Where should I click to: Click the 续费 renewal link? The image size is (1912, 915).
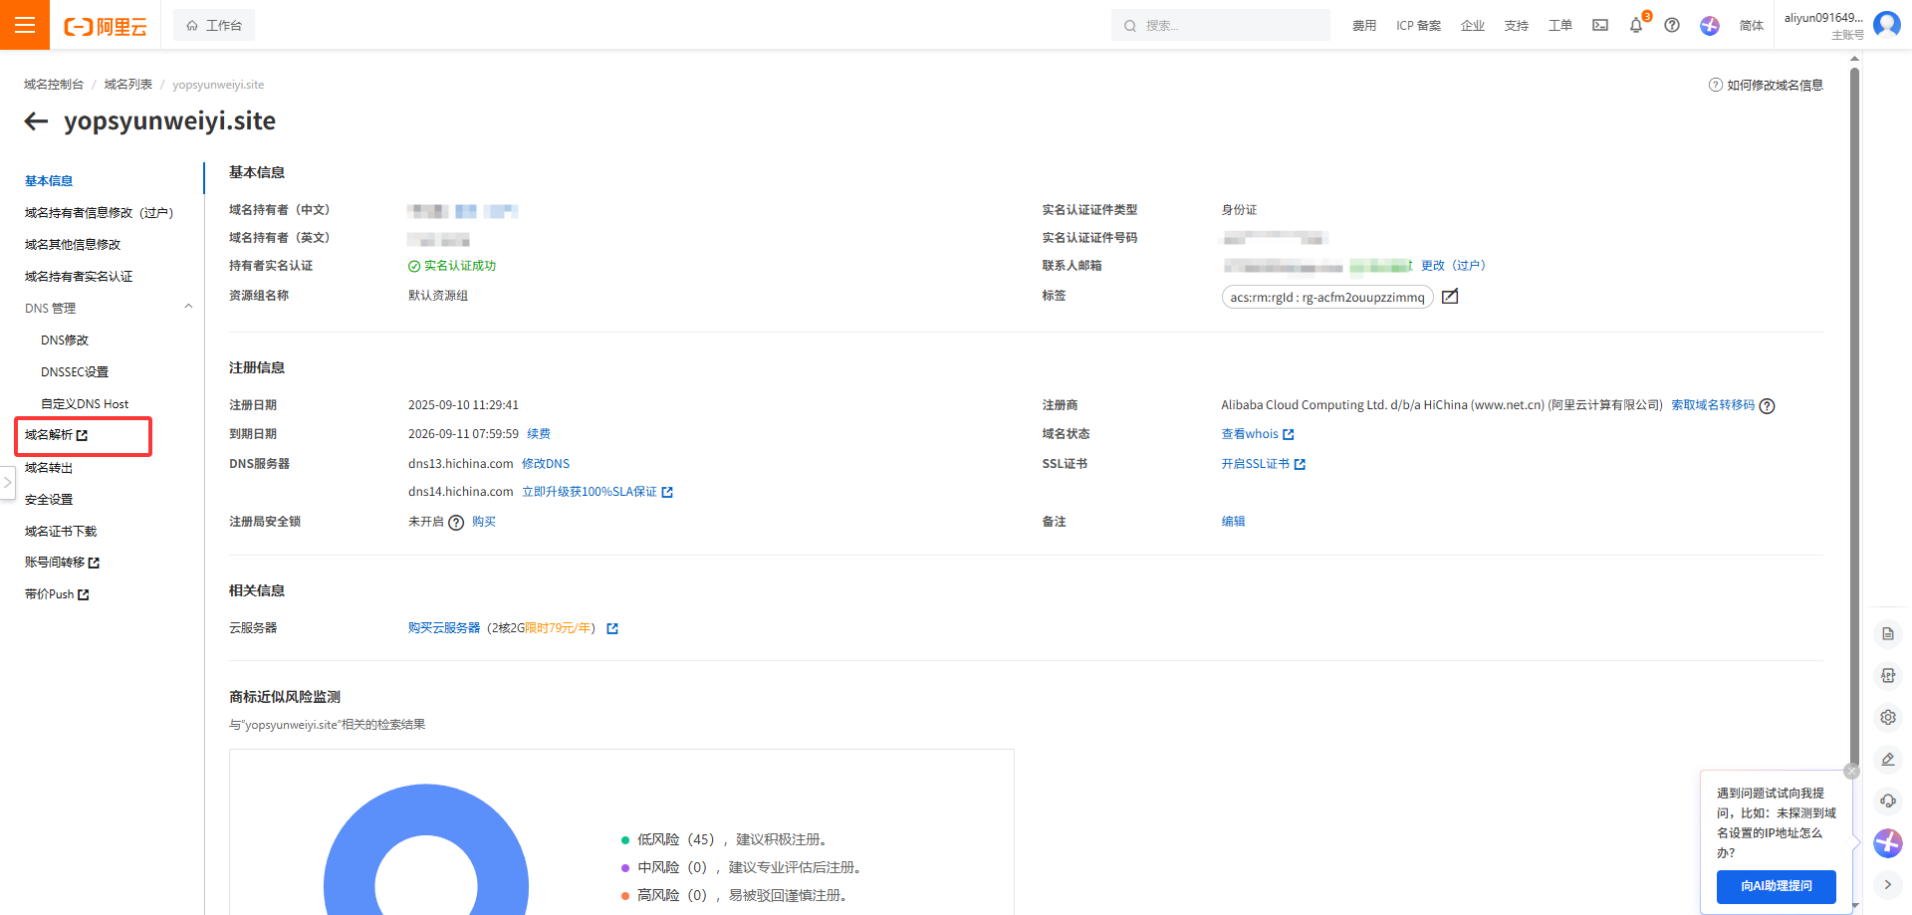coord(539,434)
